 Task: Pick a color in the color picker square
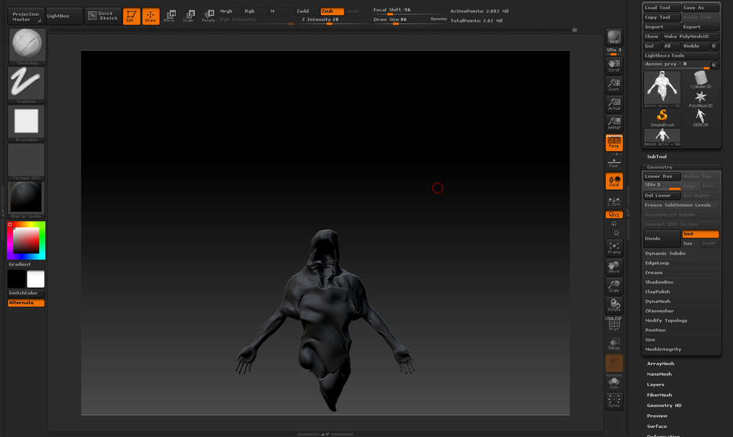tap(26, 240)
